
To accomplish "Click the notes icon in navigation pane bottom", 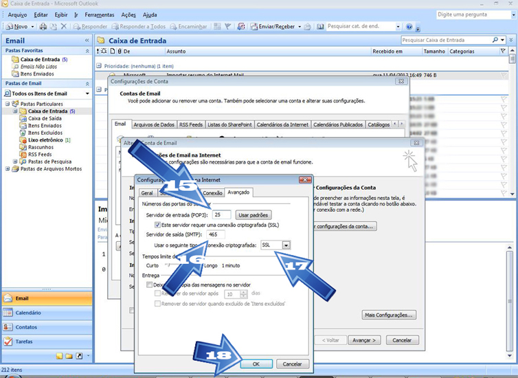I will click(59, 356).
